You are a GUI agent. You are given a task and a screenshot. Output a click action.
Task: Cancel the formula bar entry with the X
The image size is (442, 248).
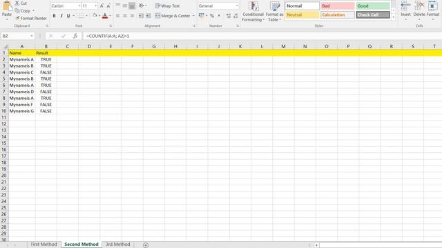click(x=50, y=36)
